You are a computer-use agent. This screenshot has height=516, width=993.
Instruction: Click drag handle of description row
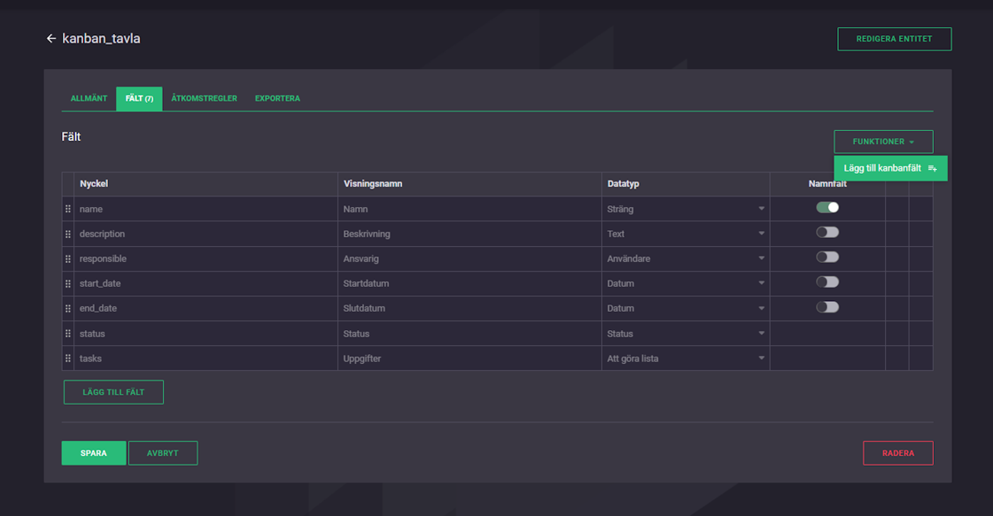(68, 234)
